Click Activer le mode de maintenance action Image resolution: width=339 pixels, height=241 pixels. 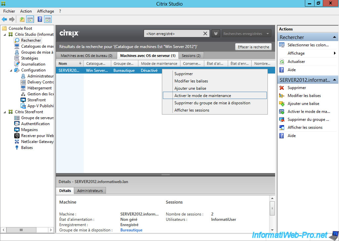(309, 112)
